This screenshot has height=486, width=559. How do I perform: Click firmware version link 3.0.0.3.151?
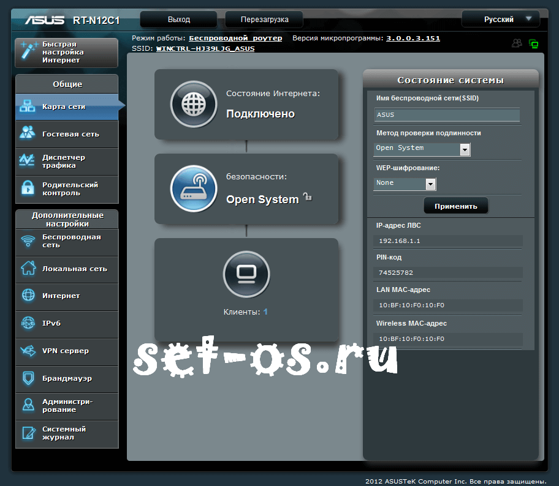tap(413, 38)
